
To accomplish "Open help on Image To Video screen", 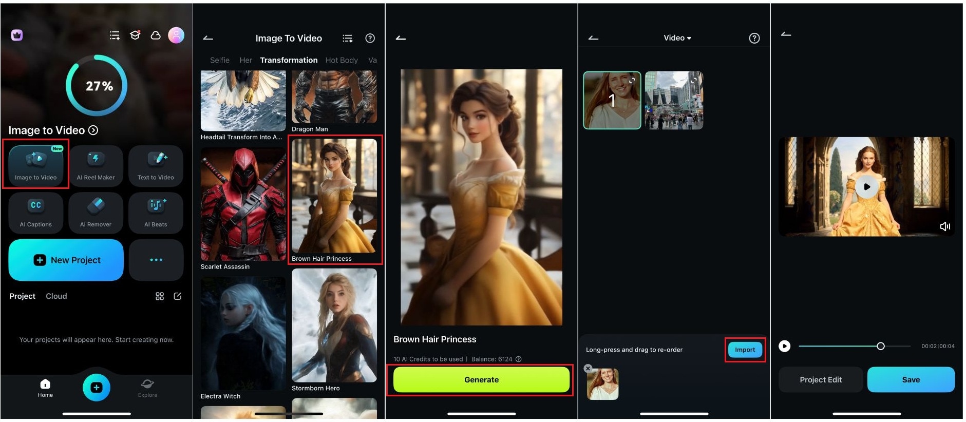I will tap(370, 38).
